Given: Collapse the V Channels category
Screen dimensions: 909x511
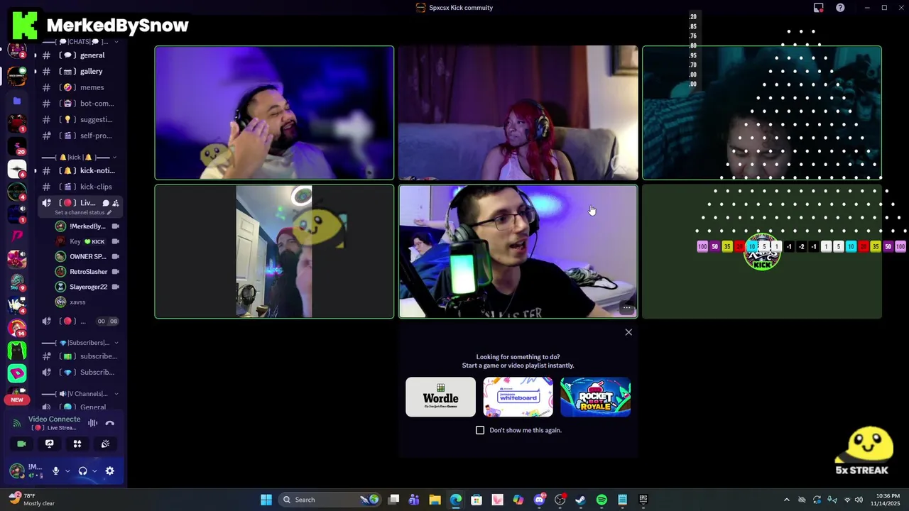Looking at the screenshot, I should (x=80, y=394).
